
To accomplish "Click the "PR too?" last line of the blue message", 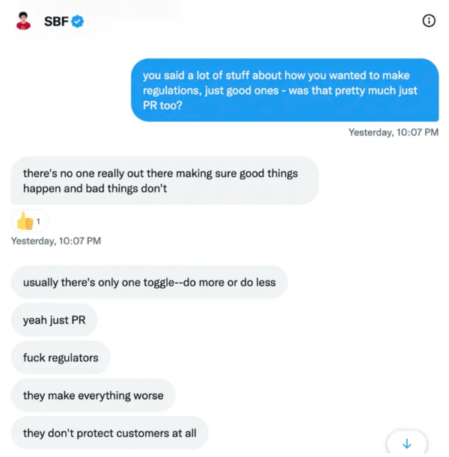I will pos(163,105).
